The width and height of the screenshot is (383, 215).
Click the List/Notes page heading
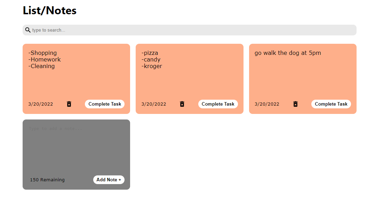[x=50, y=10]
